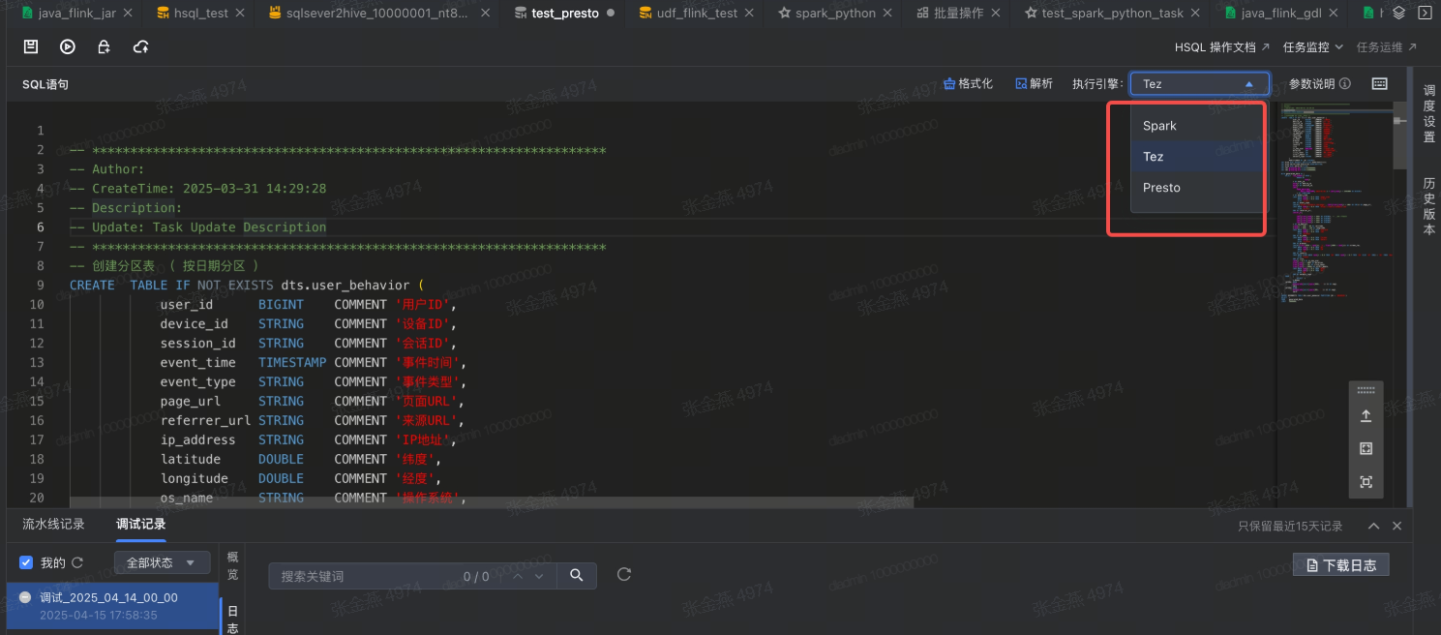This screenshot has width=1441, height=635.
Task: Open the 概览 vertical tab
Action: click(232, 564)
